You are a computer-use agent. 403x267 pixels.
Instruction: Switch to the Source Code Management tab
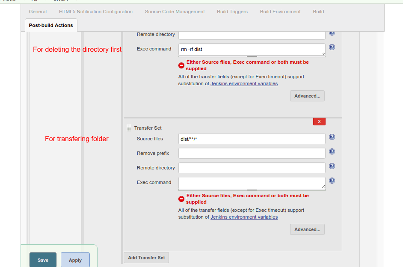point(175,12)
